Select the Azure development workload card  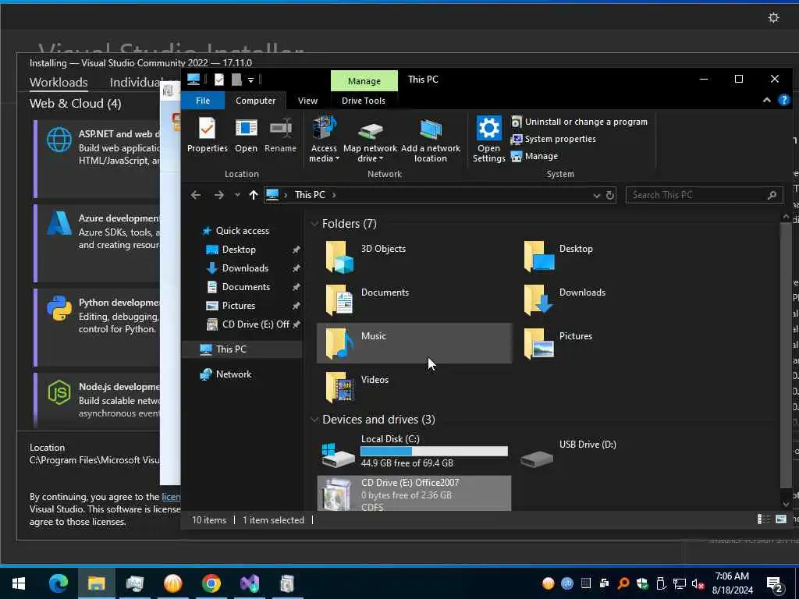click(x=97, y=243)
